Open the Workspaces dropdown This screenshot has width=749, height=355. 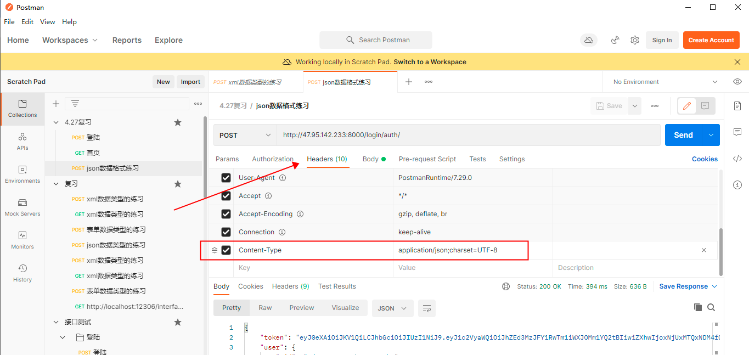tap(70, 40)
